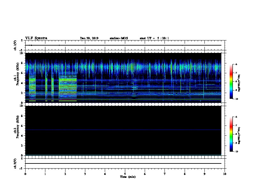Click the time axis tick label "10"
Screen dimensions: 253x195
point(225,174)
